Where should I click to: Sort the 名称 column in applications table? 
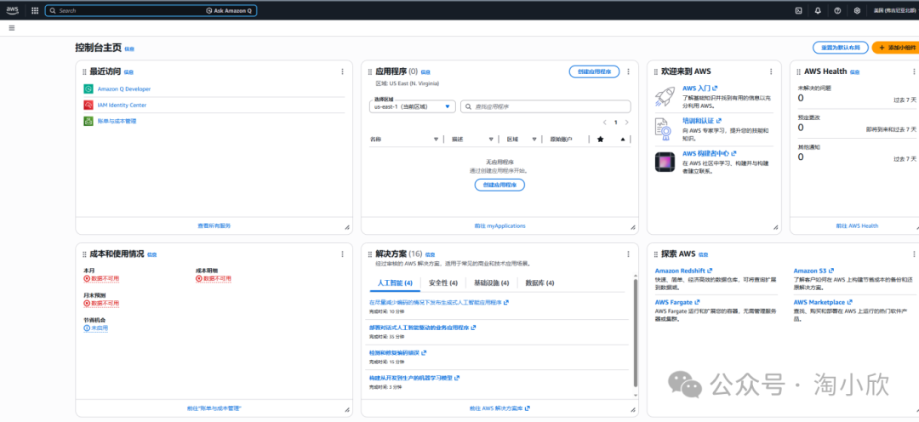[x=436, y=139]
